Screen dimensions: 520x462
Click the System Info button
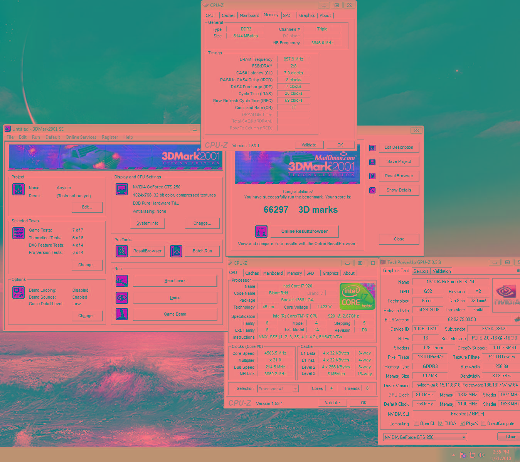click(147, 223)
